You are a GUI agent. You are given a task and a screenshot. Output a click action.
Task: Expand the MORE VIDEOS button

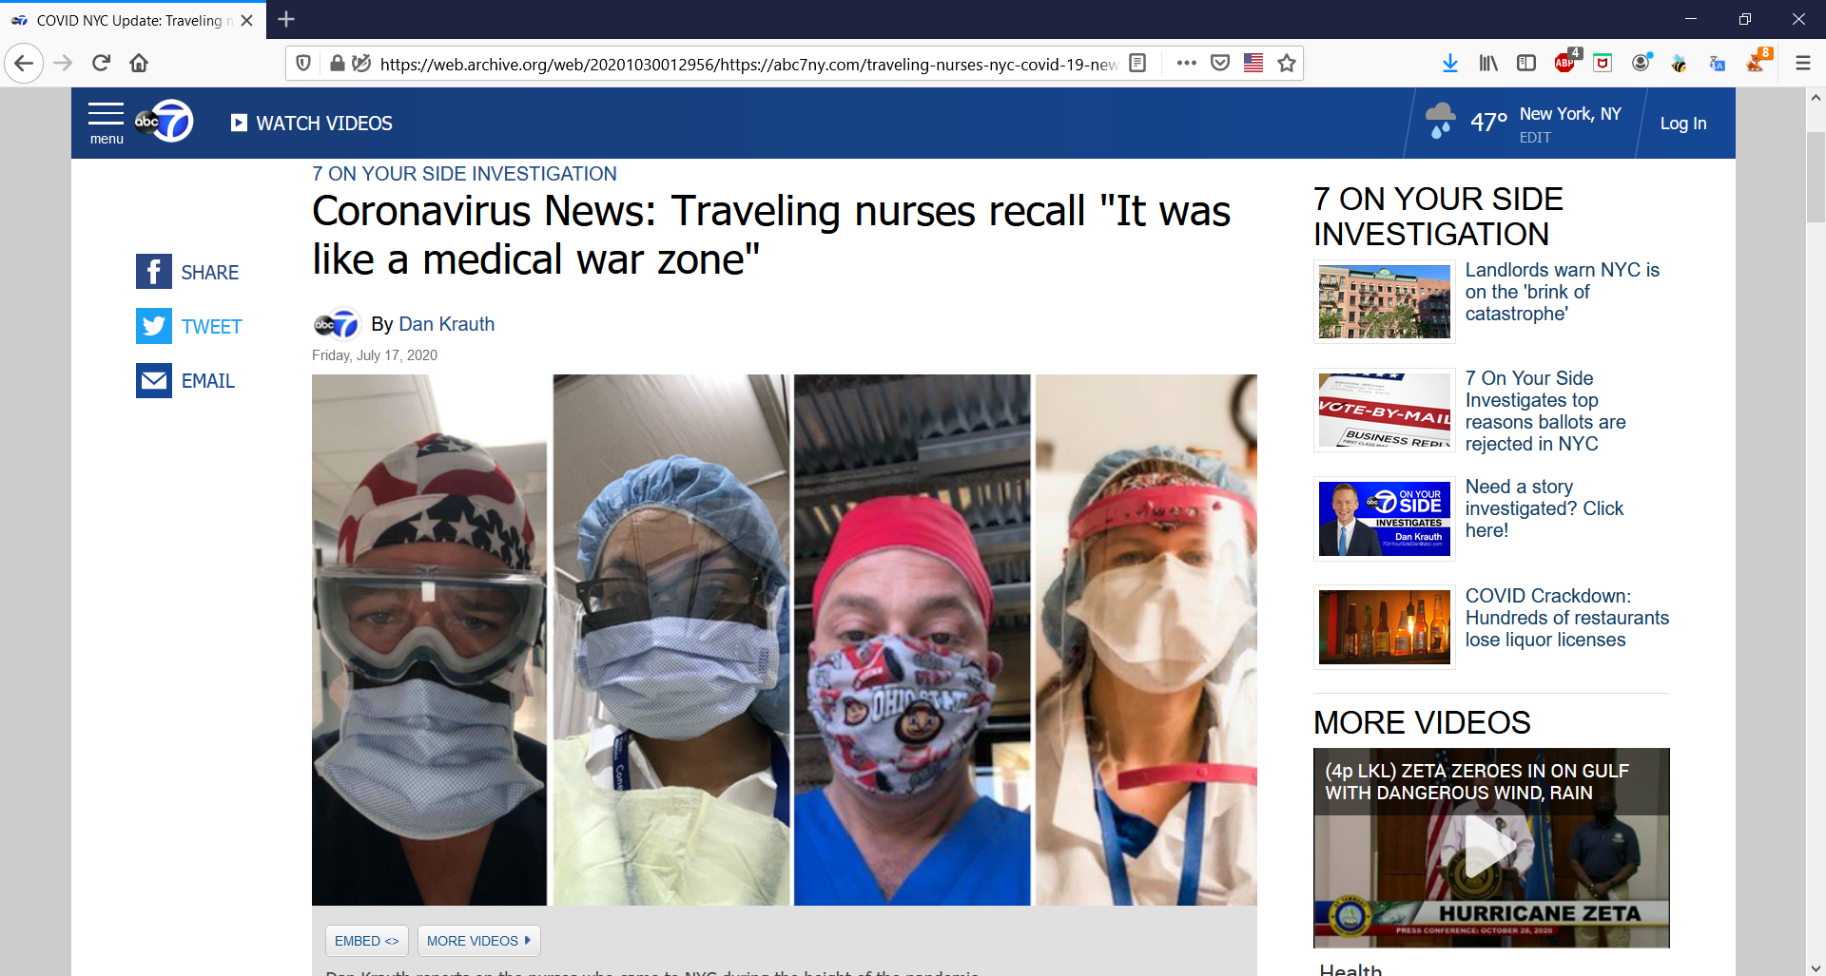478,941
